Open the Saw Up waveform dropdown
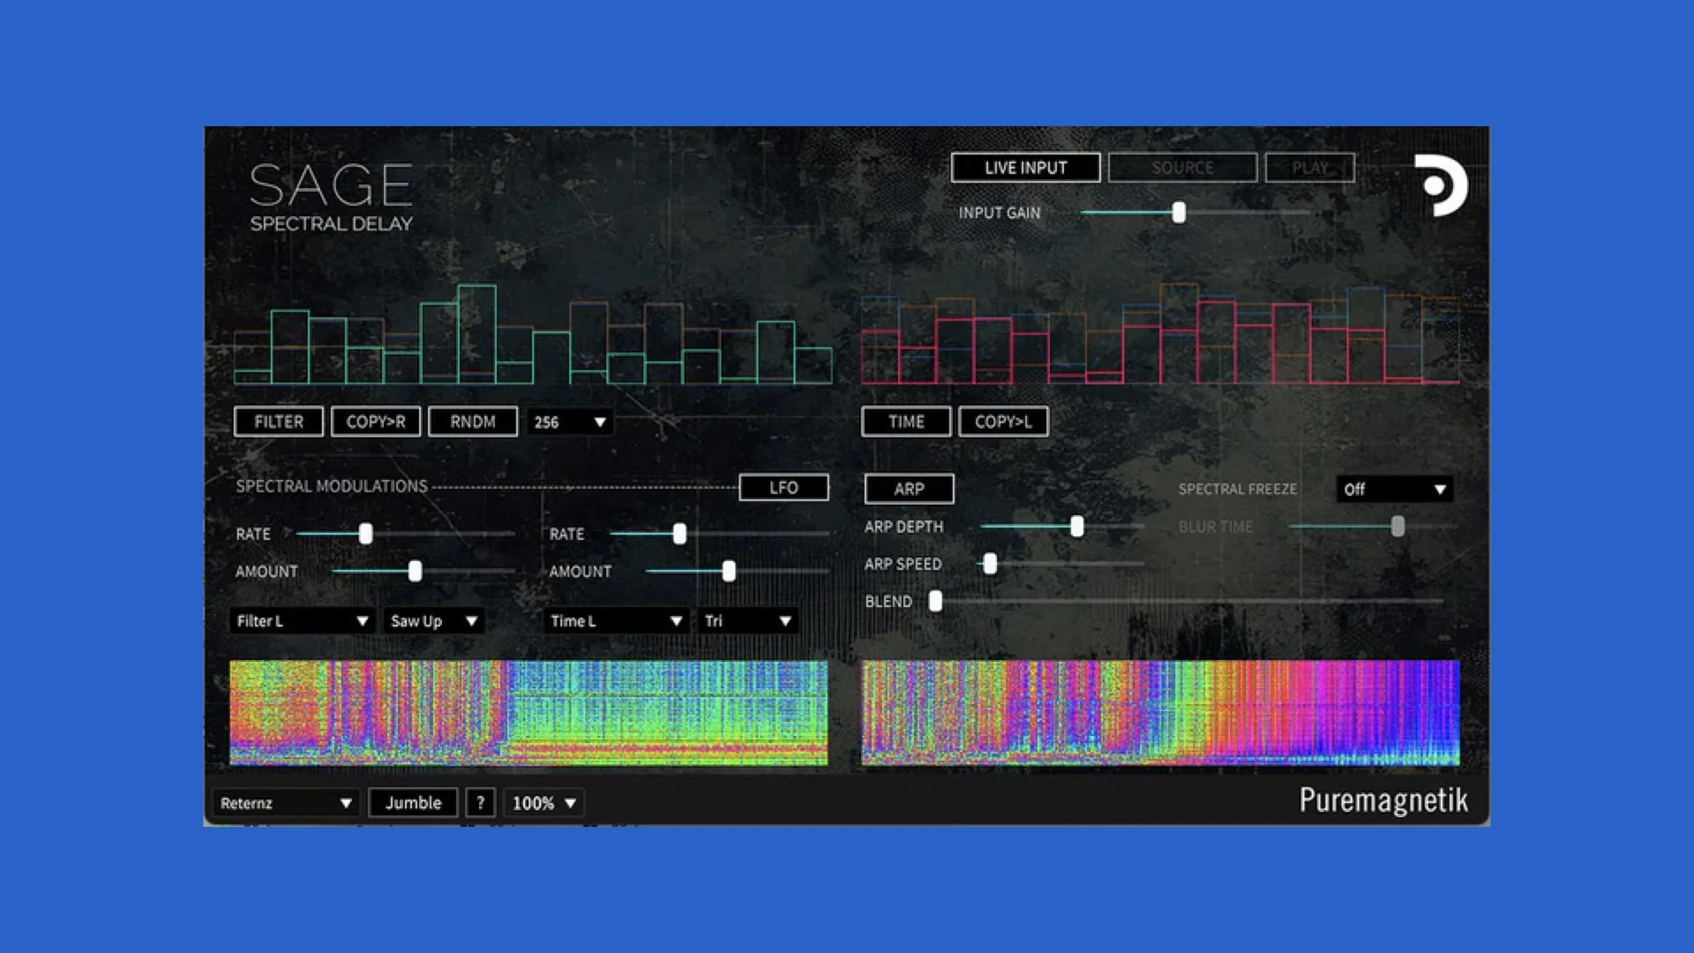Image resolution: width=1694 pixels, height=953 pixels. [x=434, y=621]
